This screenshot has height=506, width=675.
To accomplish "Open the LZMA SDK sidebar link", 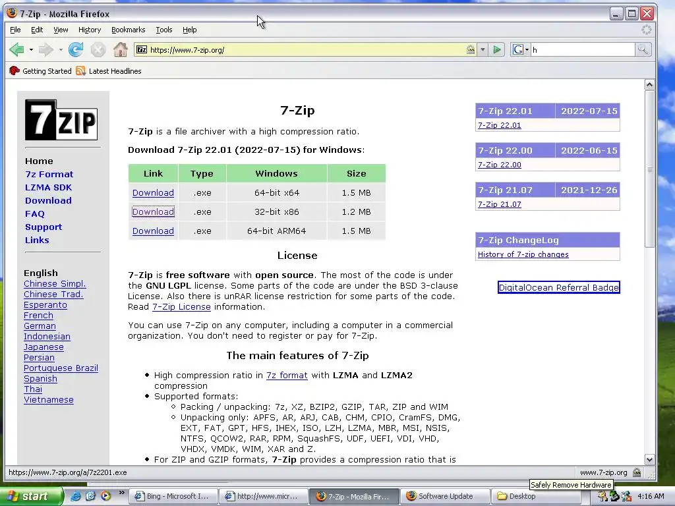I will [x=48, y=188].
